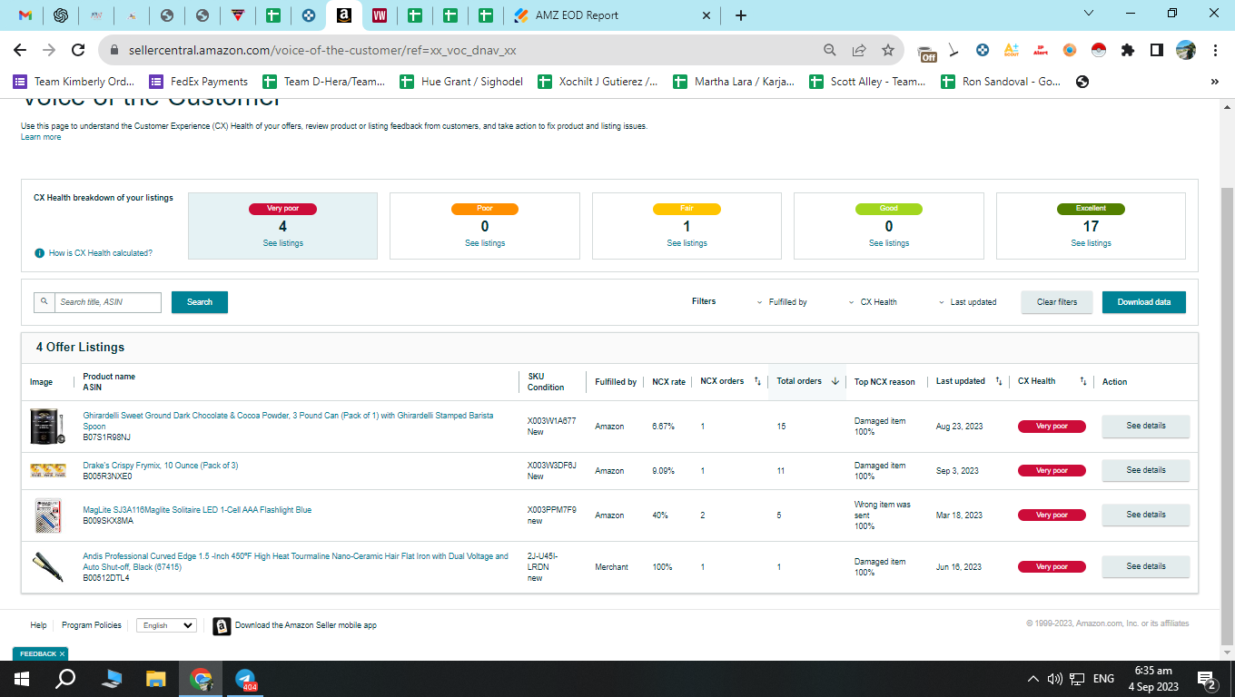1235x697 pixels.
Task: Expand the Last updated filter
Action: pyautogui.click(x=968, y=302)
